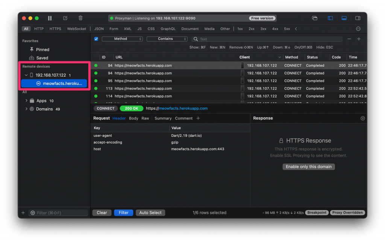The height and width of the screenshot is (242, 385).
Task: Open the Summary tab
Action: tap(163, 118)
